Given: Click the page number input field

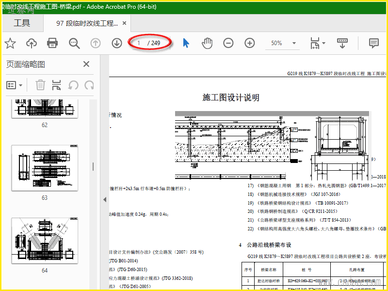Looking at the screenshot, I should click(139, 43).
